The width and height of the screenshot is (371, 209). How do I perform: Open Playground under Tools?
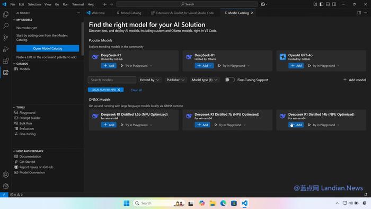(27, 112)
